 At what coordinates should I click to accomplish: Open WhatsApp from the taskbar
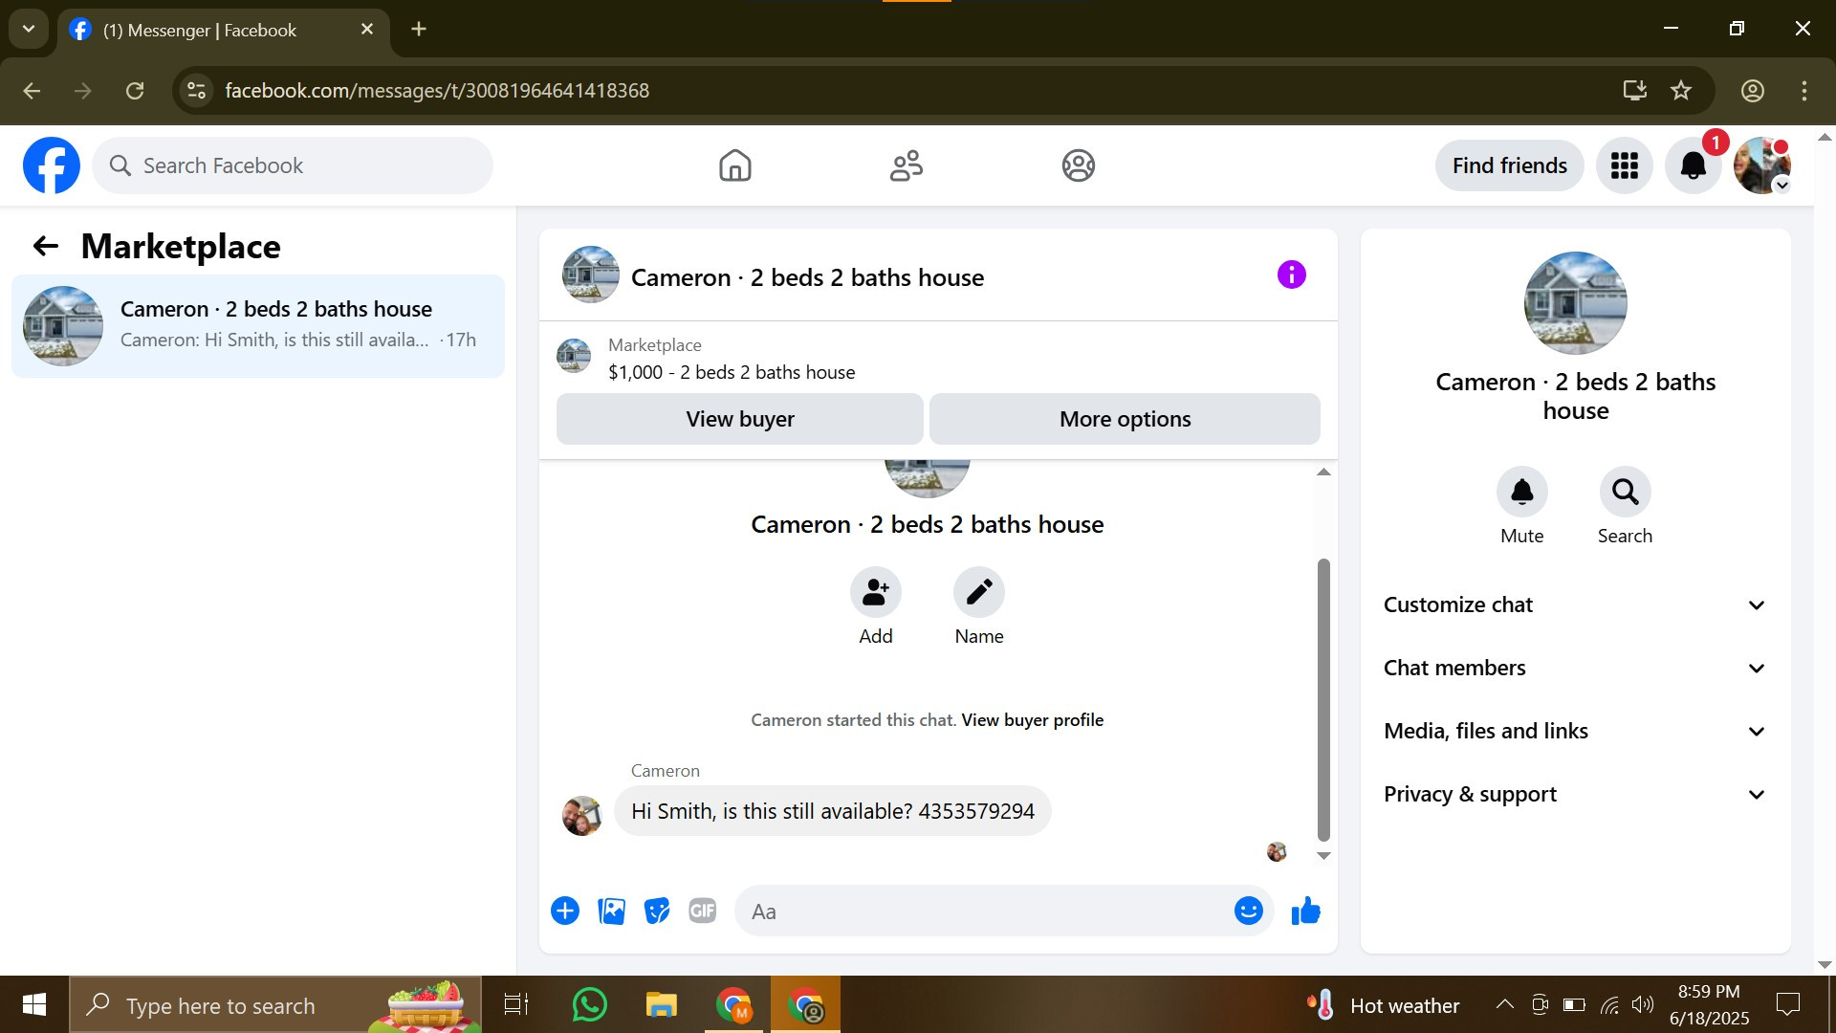pyautogui.click(x=589, y=1005)
